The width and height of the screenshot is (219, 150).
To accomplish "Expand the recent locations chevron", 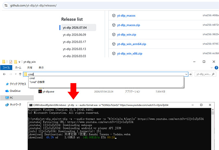I will coord(15,74).
